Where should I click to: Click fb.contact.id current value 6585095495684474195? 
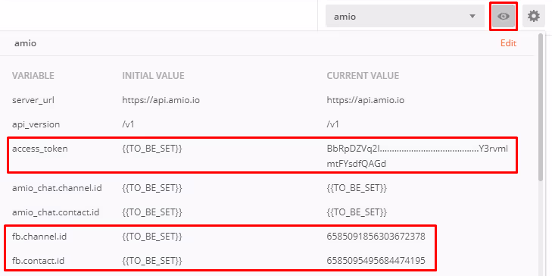(x=376, y=261)
